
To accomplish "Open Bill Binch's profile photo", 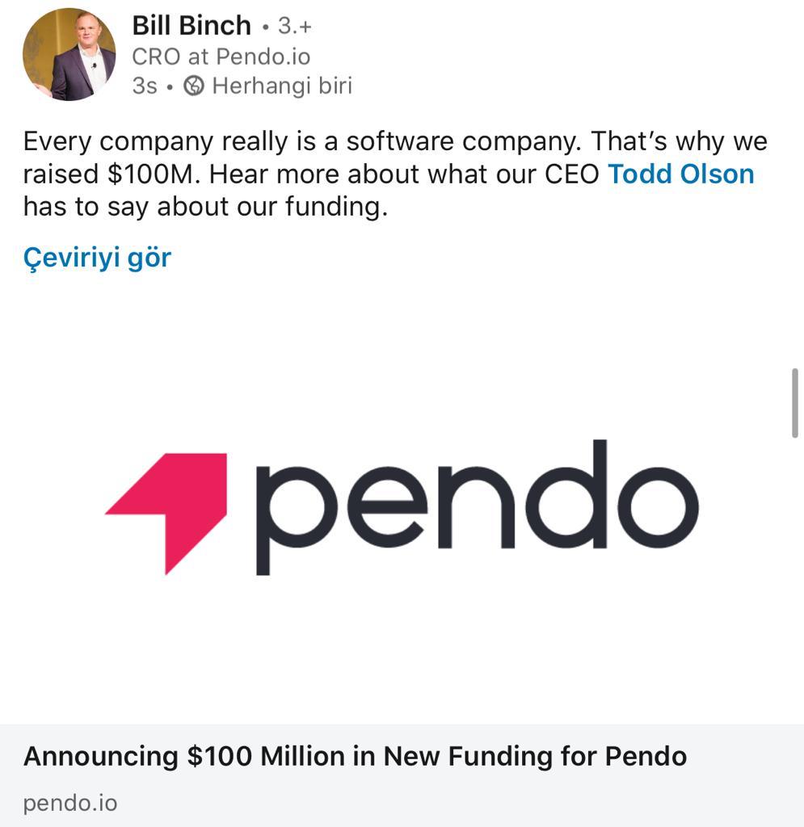I will point(69,55).
